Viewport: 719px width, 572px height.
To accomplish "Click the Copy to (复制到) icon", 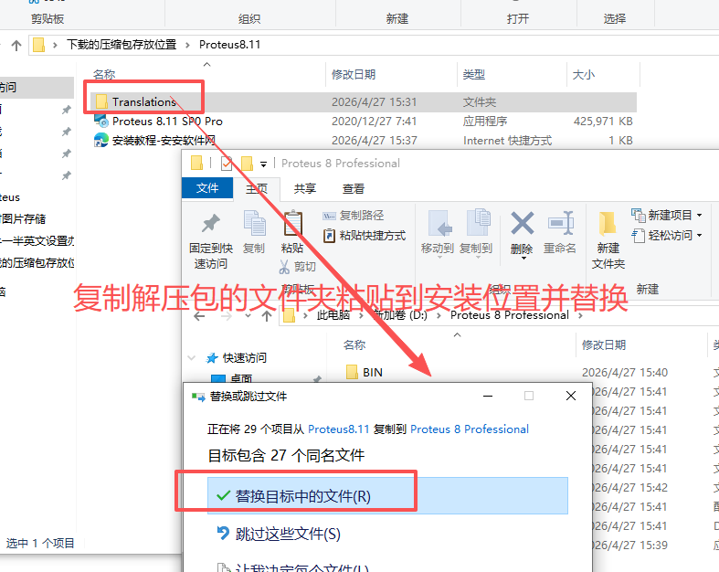I will pyautogui.click(x=478, y=223).
